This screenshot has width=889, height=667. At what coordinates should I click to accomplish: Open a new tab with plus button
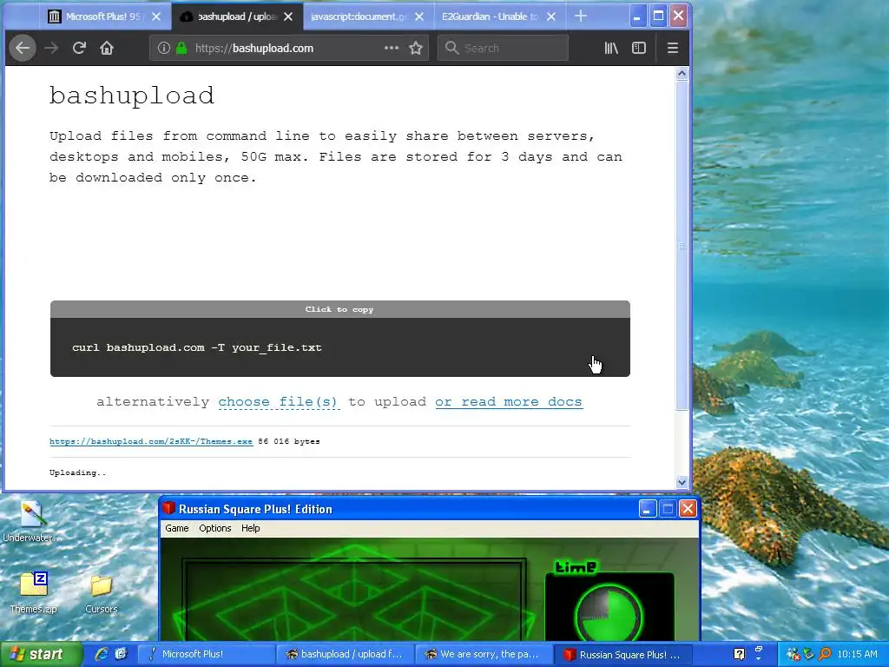pos(581,17)
